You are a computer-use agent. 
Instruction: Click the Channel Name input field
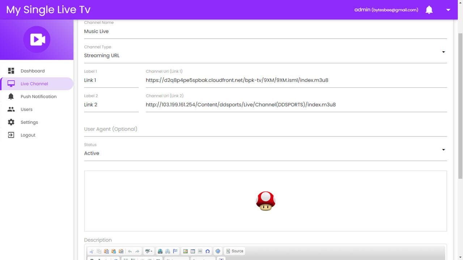[265, 31]
